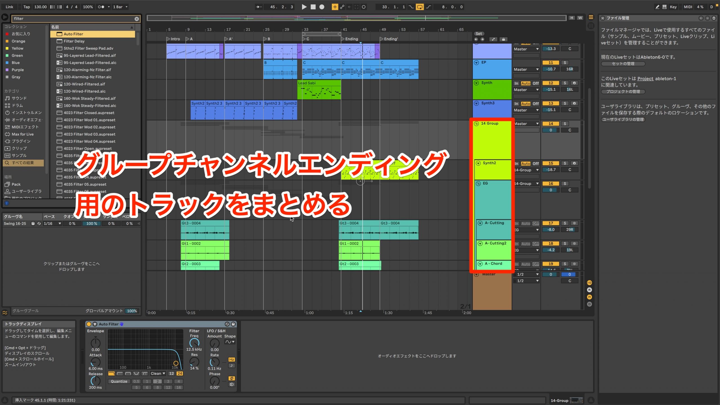Toggle Follow playback button
The height and width of the screenshot is (405, 720).
(x=259, y=7)
